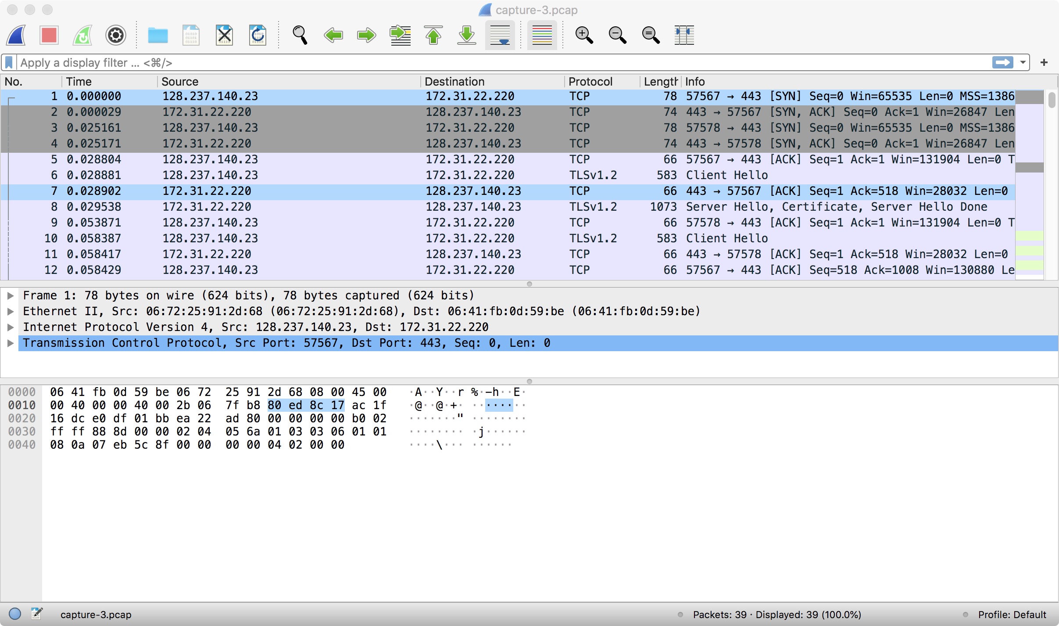The height and width of the screenshot is (626, 1059).
Task: Select packet 12 at time 0.058429
Action: [x=508, y=270]
